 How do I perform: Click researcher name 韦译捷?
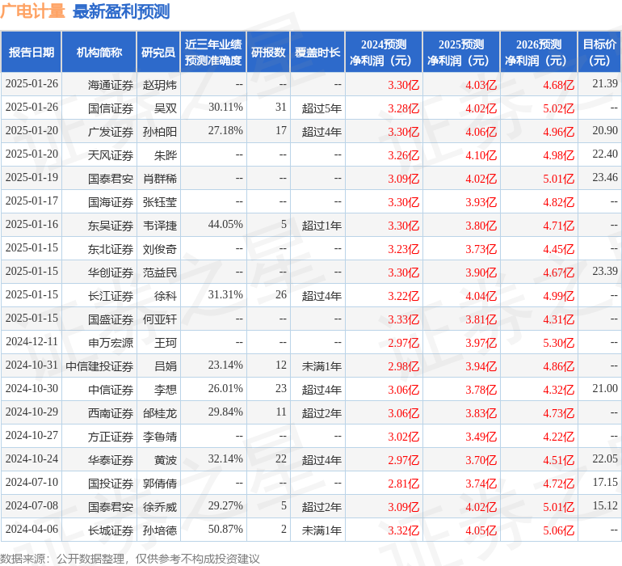159,226
